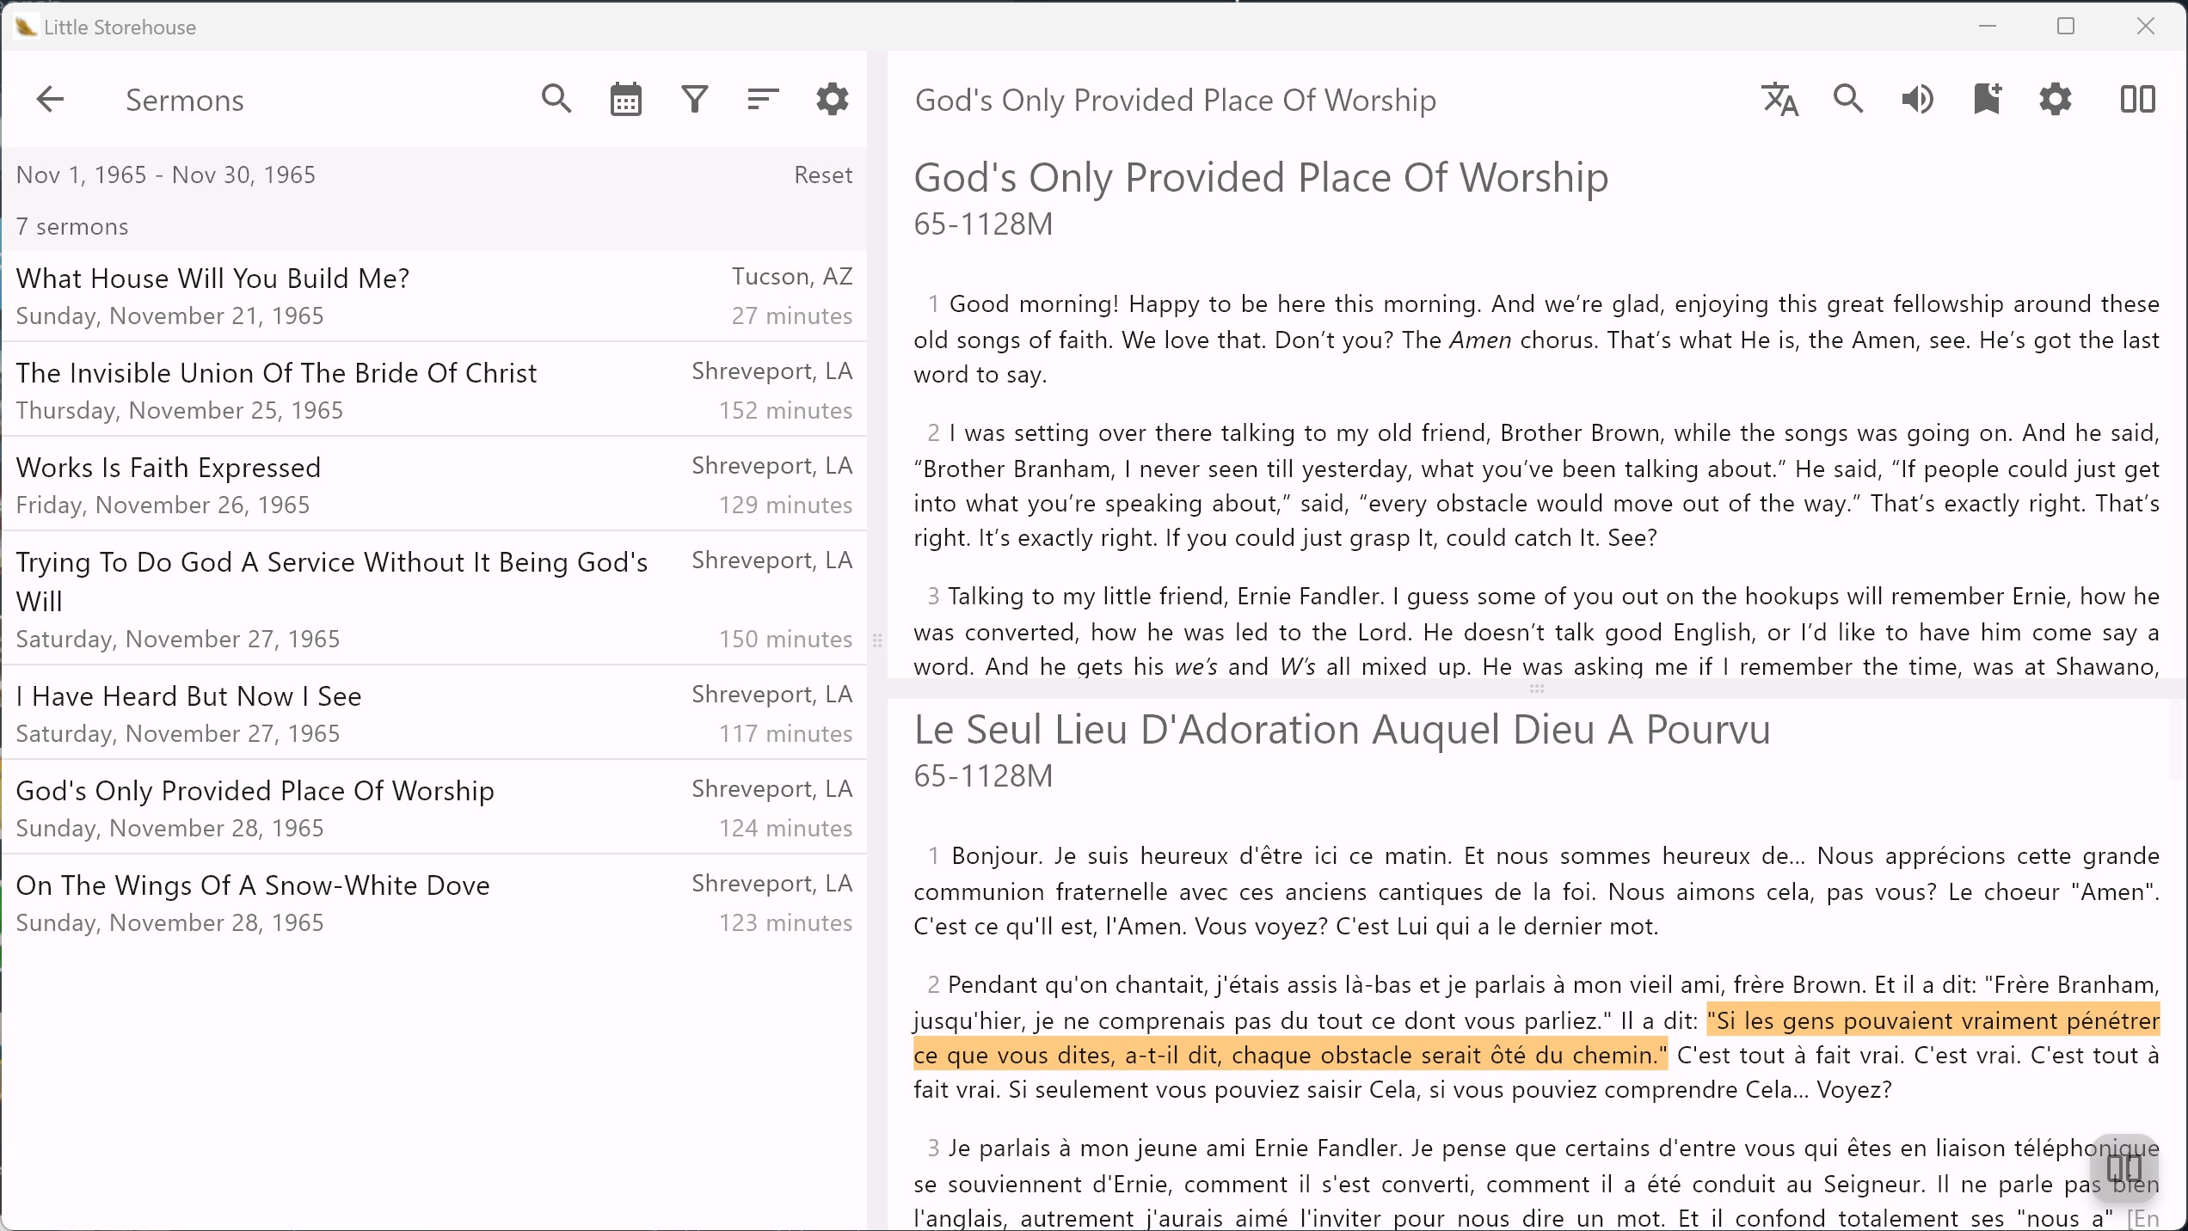
Task: Open the translation language selector
Action: point(1779,100)
